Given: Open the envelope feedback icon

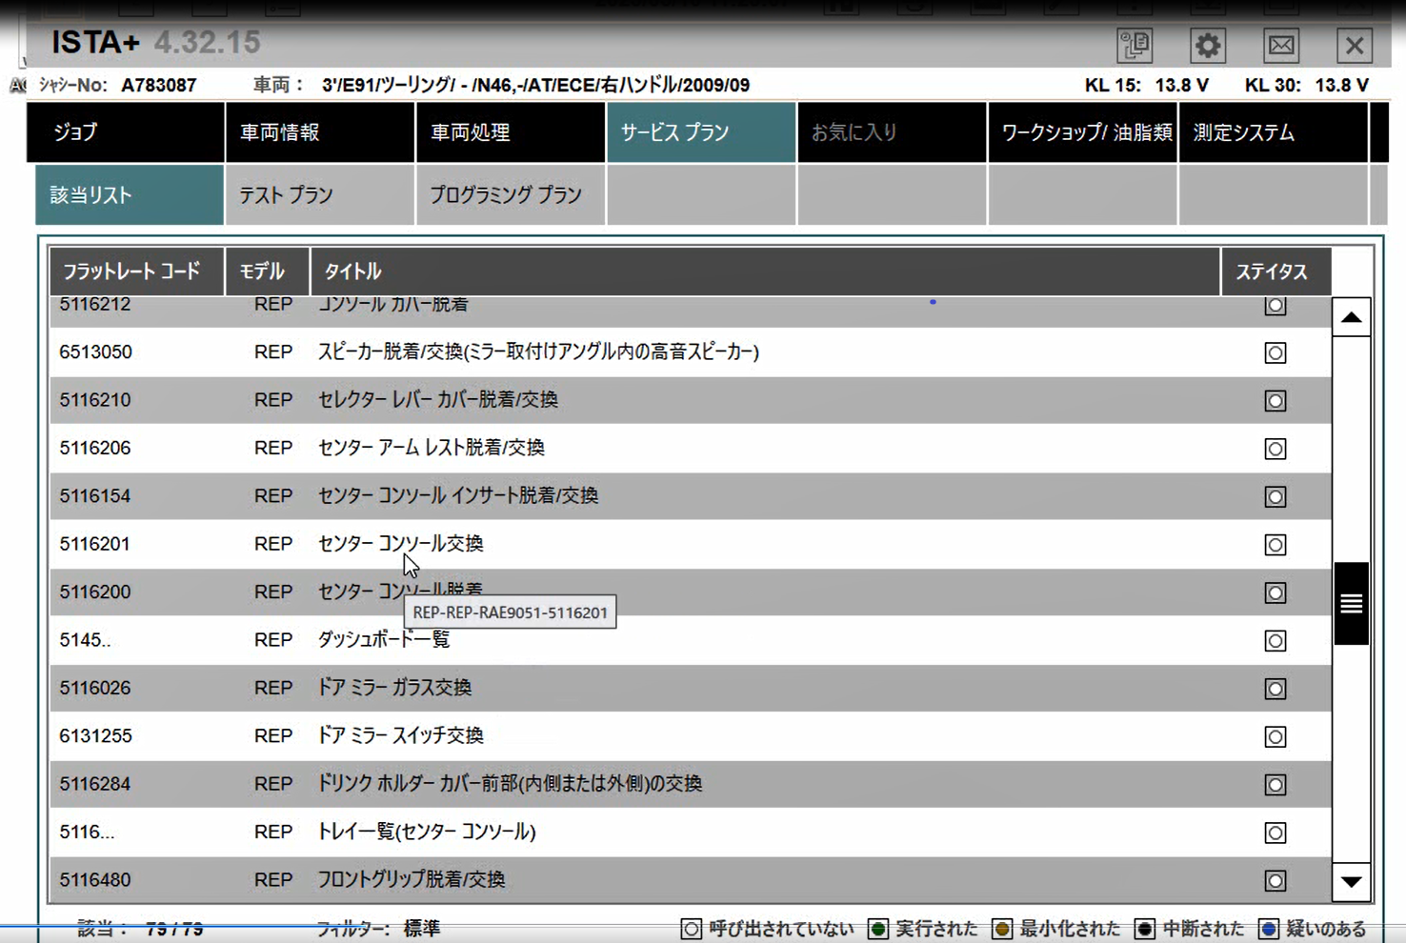Looking at the screenshot, I should 1281,45.
